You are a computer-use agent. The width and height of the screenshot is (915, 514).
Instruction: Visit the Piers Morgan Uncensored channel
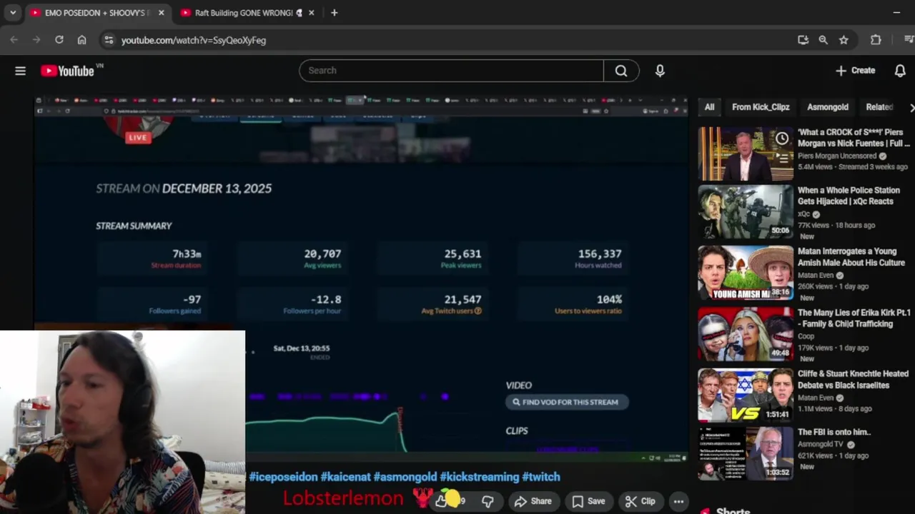click(837, 156)
